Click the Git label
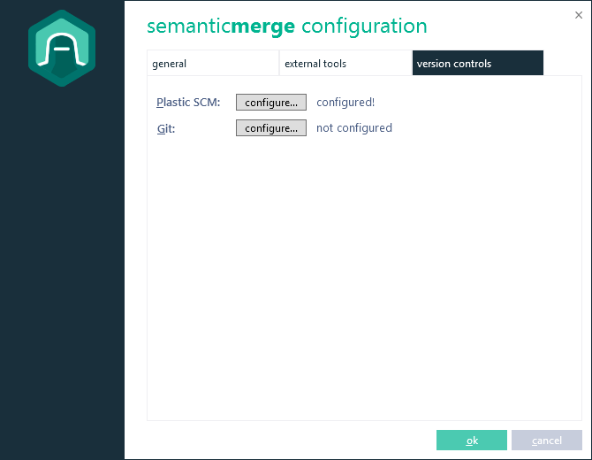Viewport: 592px width, 460px height. point(166,128)
